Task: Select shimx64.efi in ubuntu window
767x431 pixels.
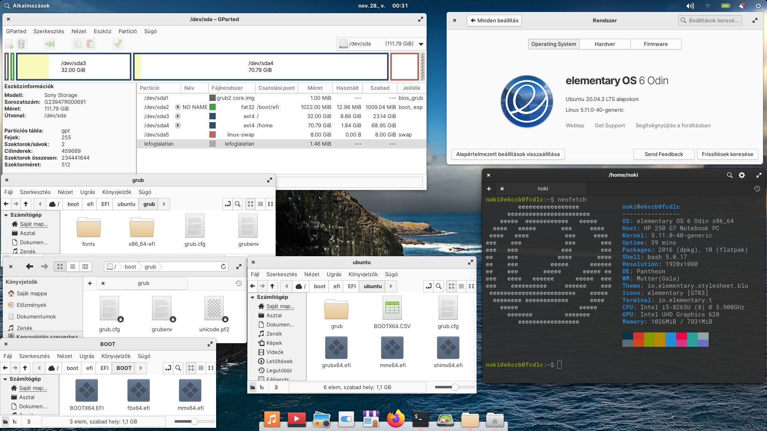Action: coord(448,352)
